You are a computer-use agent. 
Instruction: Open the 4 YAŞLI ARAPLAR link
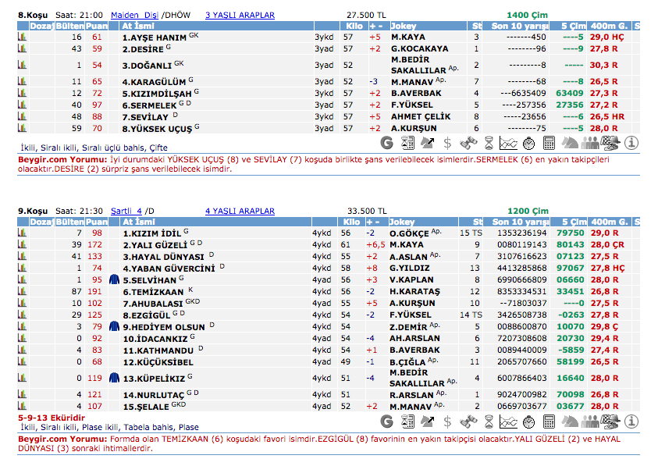coord(240,211)
